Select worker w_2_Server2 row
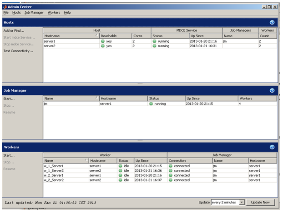 click(160, 180)
